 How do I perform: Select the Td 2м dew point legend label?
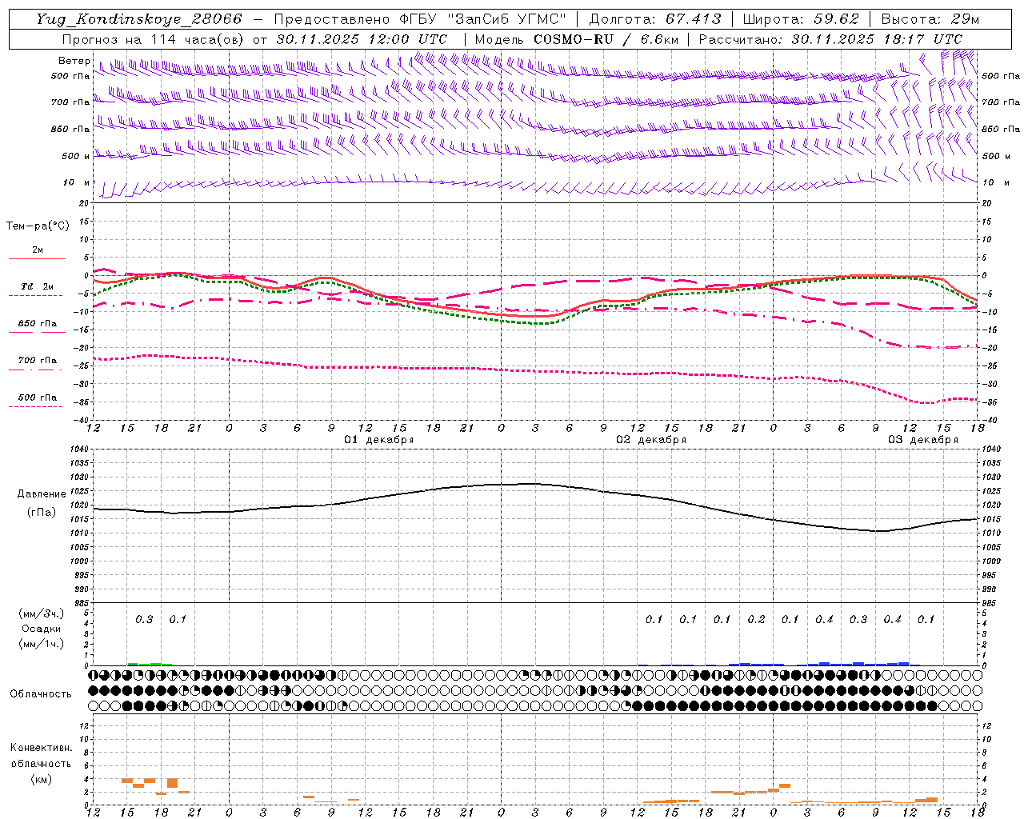pyautogui.click(x=37, y=286)
